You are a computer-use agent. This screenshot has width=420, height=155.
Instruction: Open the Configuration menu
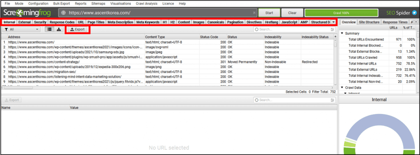[38, 4]
